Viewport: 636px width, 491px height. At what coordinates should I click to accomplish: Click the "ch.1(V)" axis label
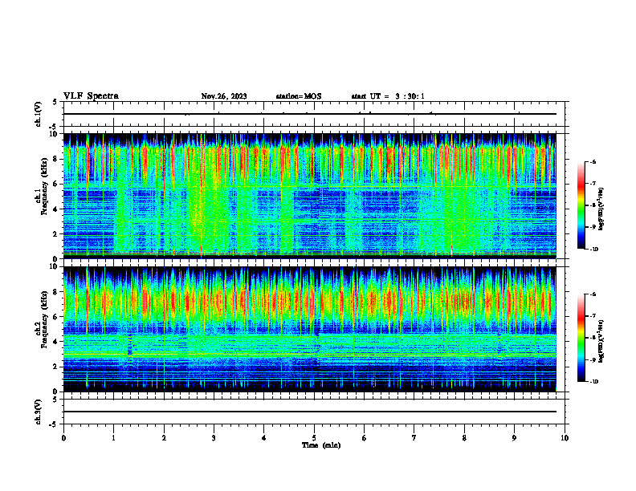tap(38, 114)
